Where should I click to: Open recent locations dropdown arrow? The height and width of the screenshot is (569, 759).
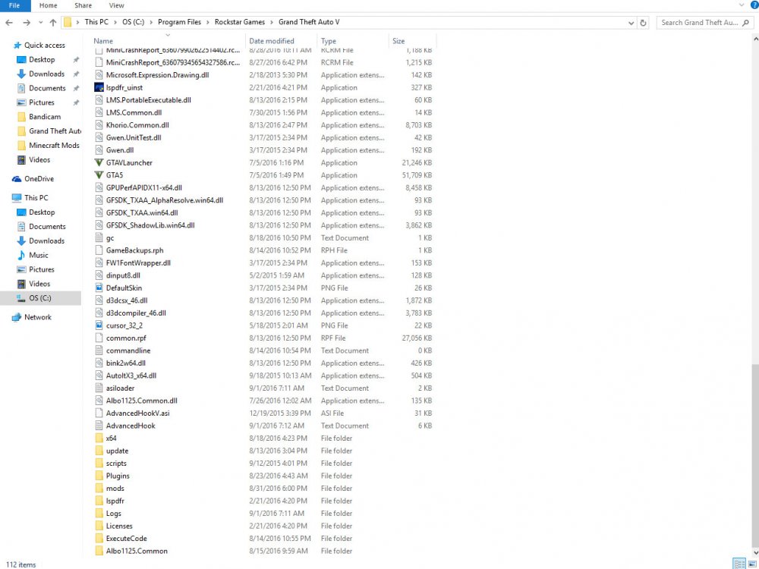(41, 22)
